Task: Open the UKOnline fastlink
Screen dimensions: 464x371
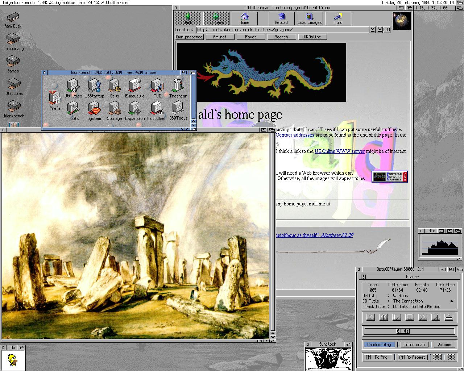Action: pyautogui.click(x=312, y=37)
